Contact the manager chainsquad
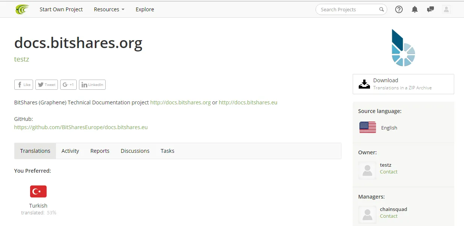Viewport: 464px width, 226px height. coord(389,216)
